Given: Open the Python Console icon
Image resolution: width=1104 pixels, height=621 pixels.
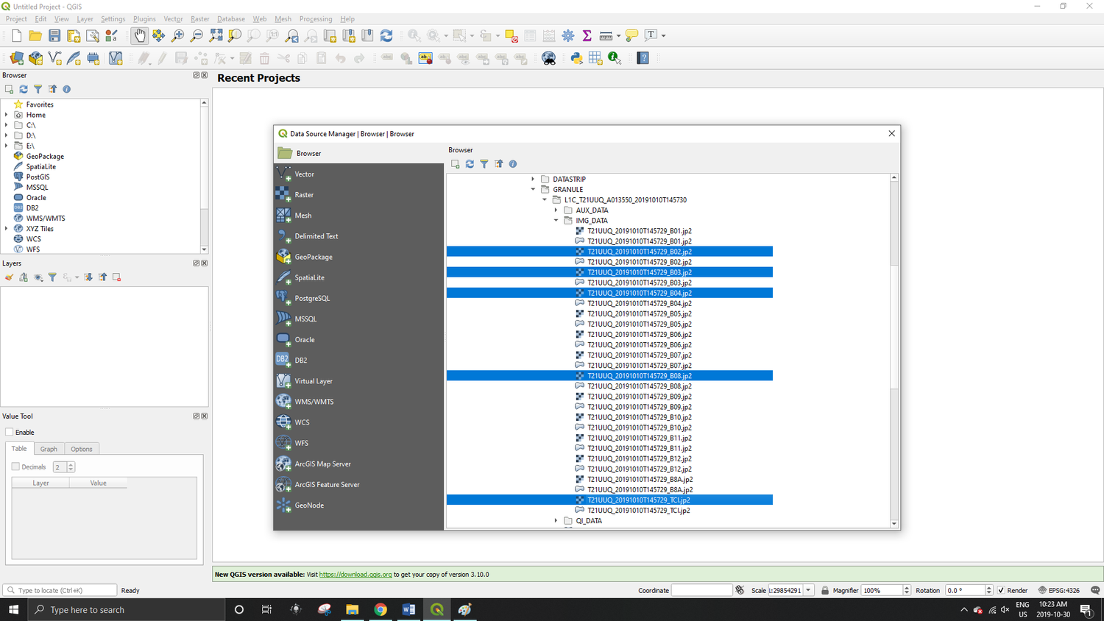Looking at the screenshot, I should pos(576,58).
